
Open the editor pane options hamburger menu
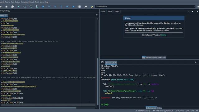(97, 15)
